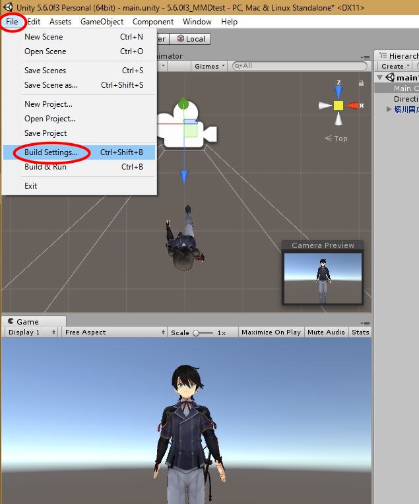
Task: Click the scene search field
Action: (x=300, y=66)
